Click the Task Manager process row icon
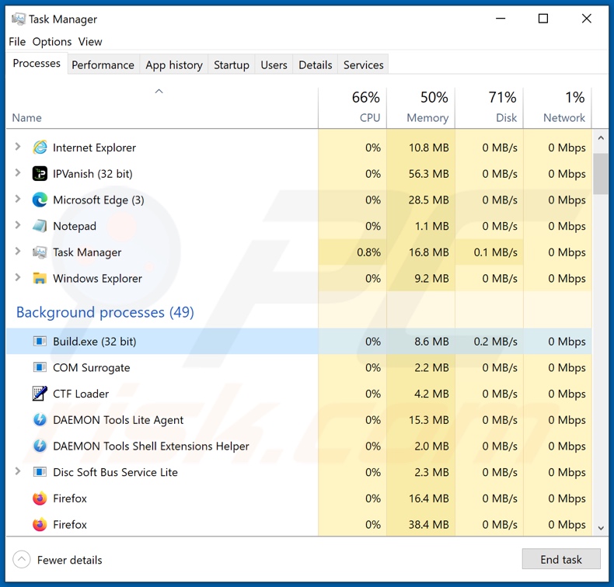The height and width of the screenshot is (587, 614). click(x=40, y=252)
